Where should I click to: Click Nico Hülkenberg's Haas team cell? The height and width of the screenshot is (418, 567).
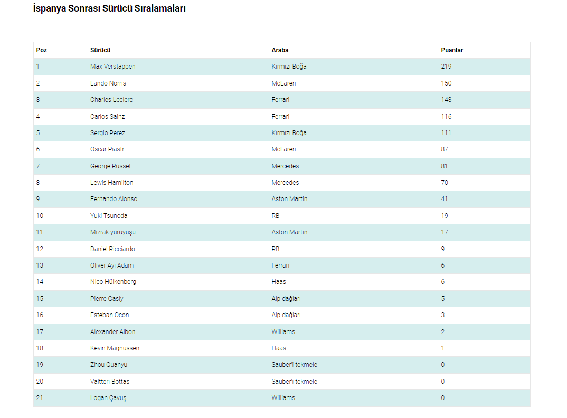click(x=279, y=282)
